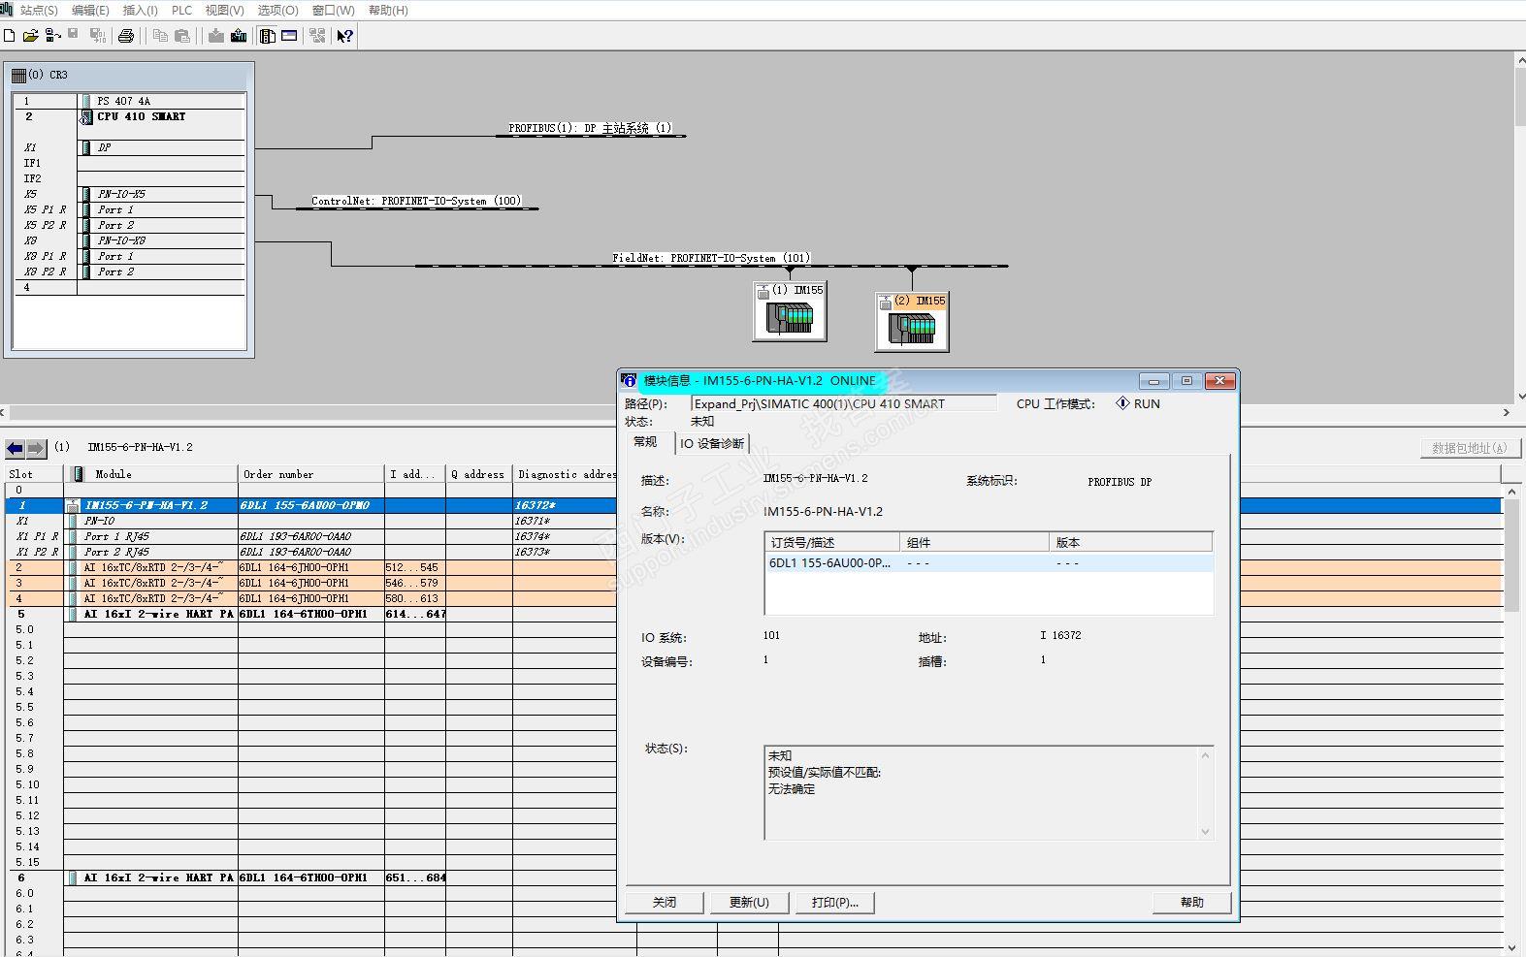1526x957 pixels.
Task: Click the 更新(U) button
Action: pyautogui.click(x=749, y=903)
